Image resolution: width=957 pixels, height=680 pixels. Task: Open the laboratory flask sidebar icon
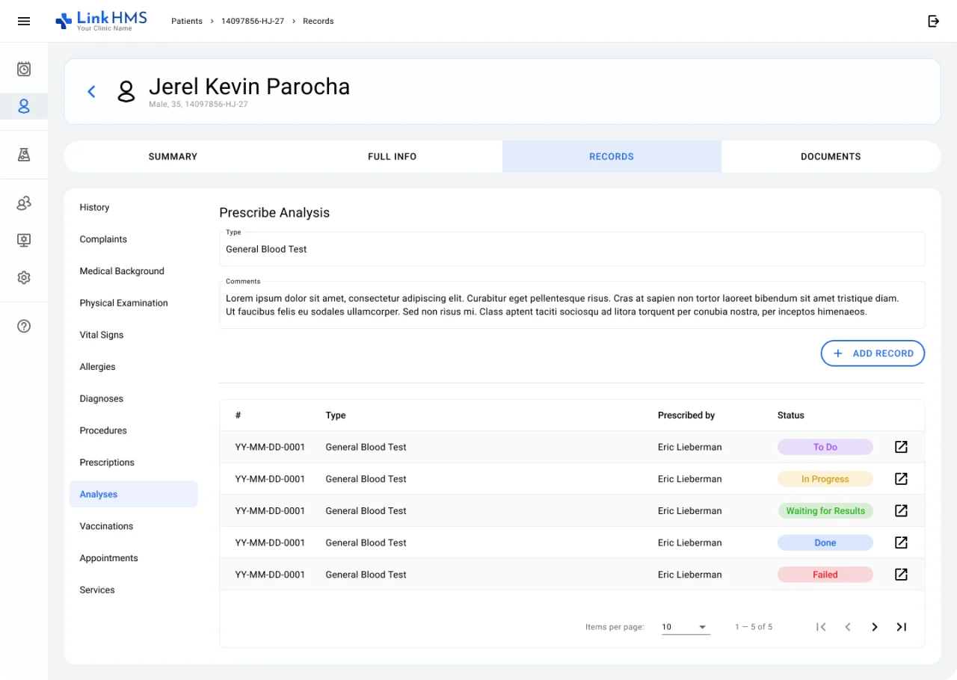(24, 155)
